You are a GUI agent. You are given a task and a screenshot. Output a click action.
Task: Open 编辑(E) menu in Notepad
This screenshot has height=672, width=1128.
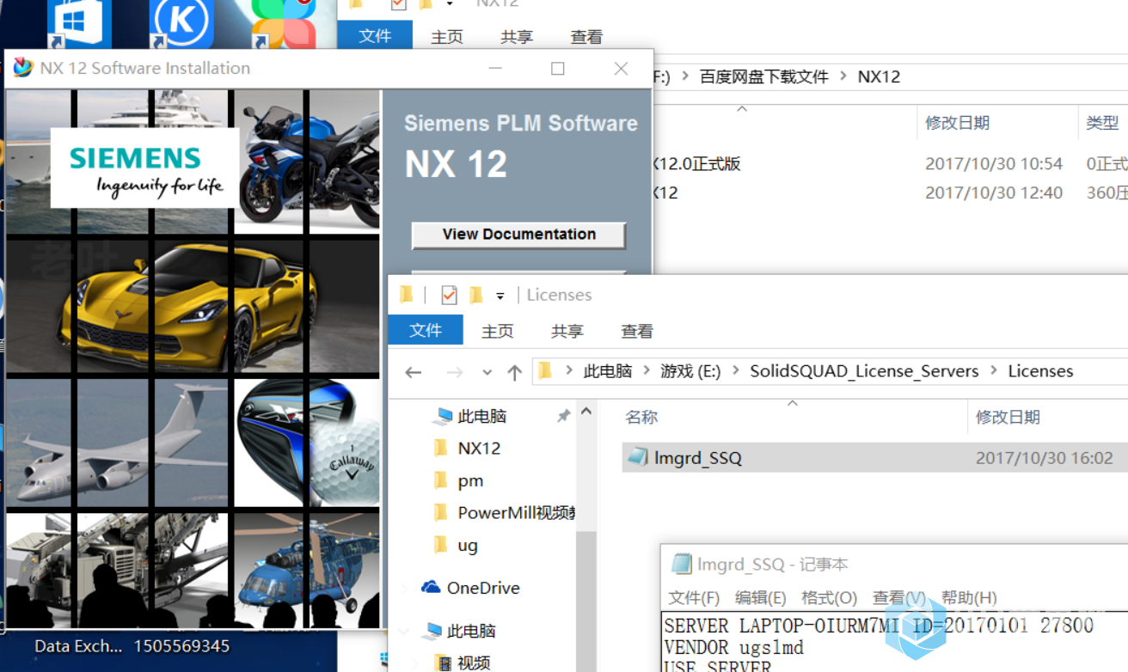[x=761, y=597]
